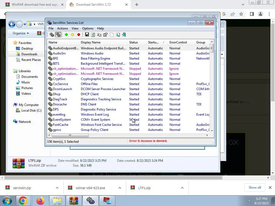Open Chrome's three-dot menu

coord(269,14)
